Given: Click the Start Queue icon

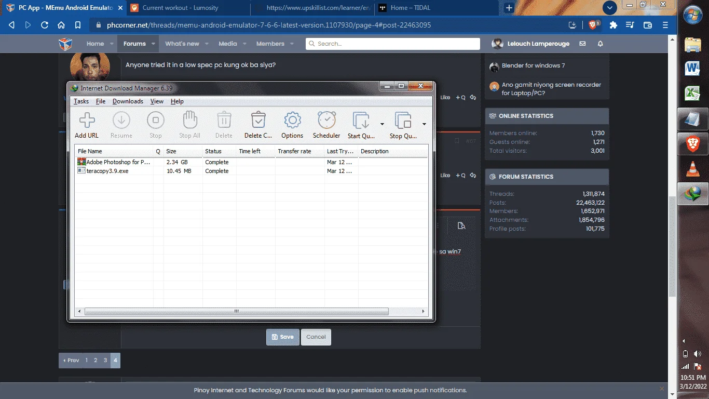Looking at the screenshot, I should (x=361, y=121).
